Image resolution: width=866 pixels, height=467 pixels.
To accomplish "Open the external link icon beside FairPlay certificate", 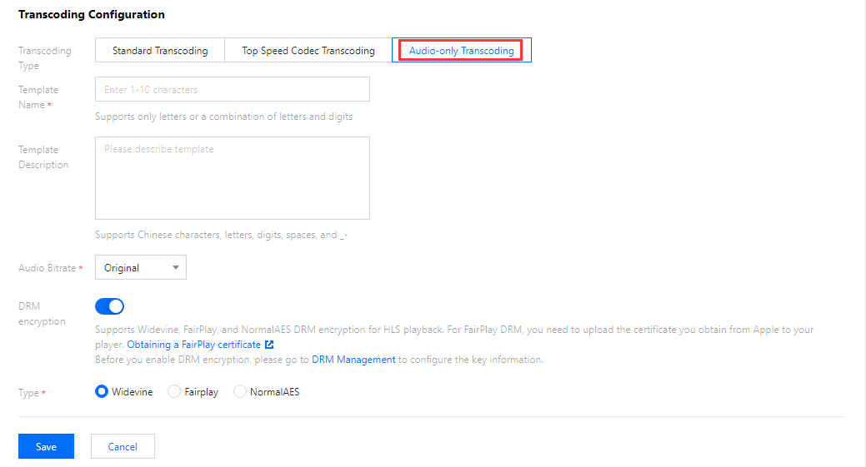I will 270,345.
